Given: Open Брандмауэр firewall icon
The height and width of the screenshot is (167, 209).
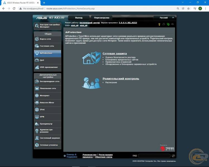Looking at the screenshot, I should tap(37, 124).
